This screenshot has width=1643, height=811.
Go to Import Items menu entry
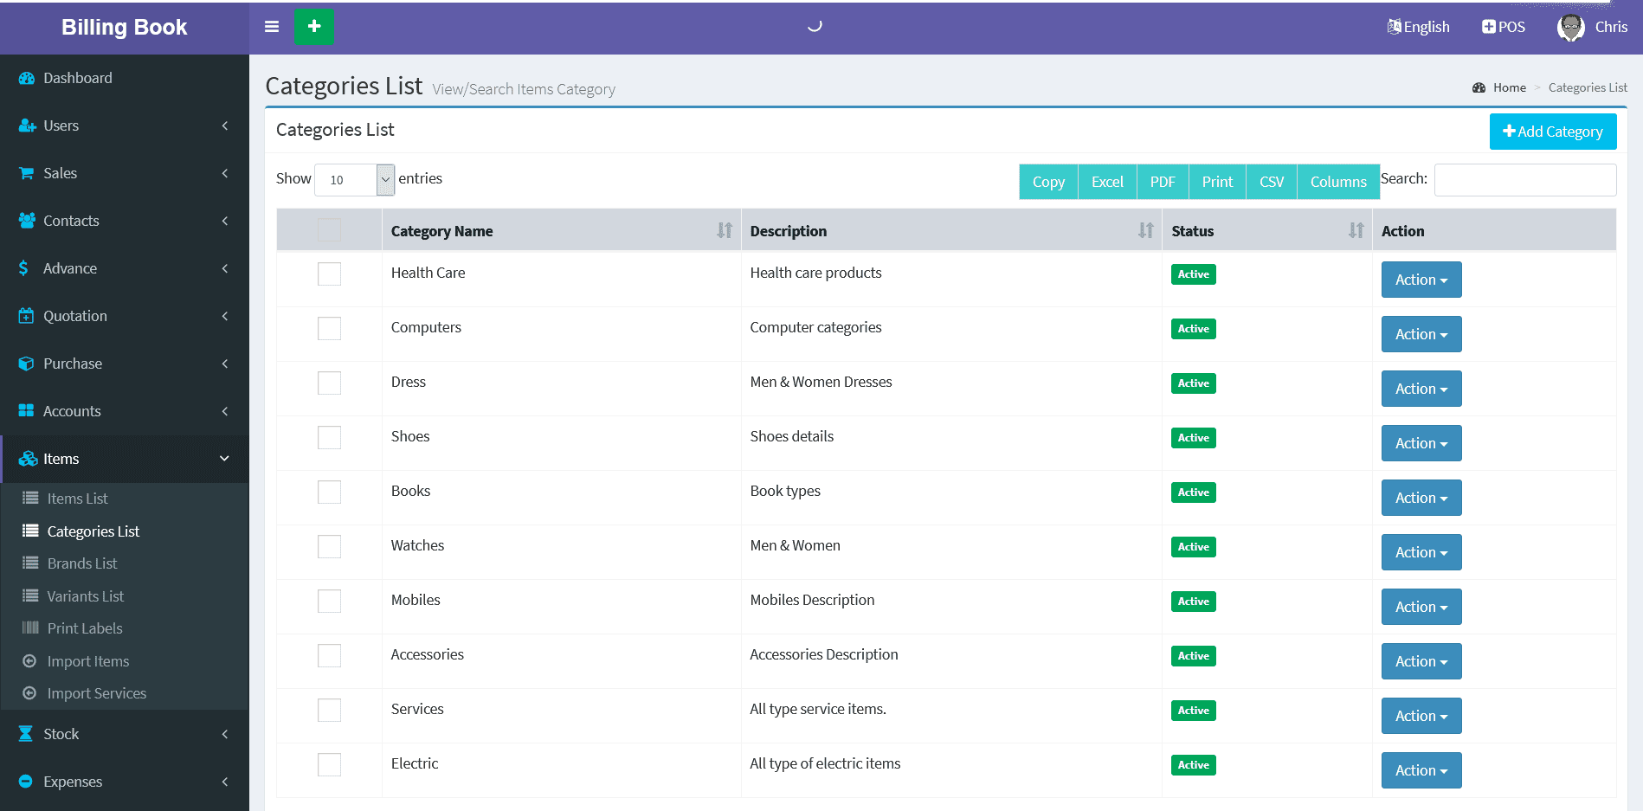[88, 661]
